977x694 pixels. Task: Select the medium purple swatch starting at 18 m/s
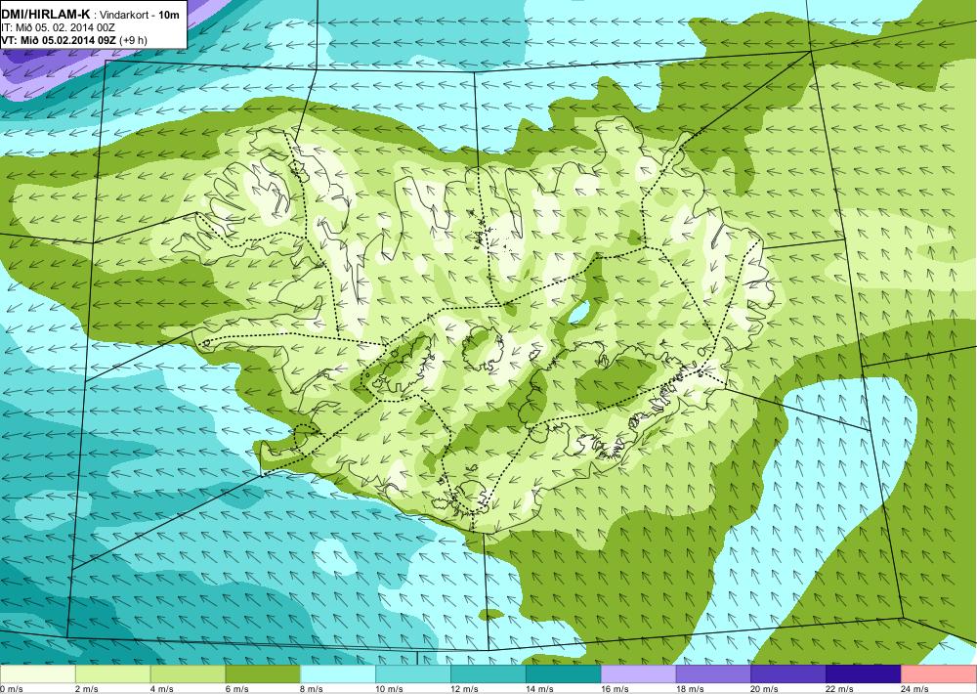click(713, 674)
